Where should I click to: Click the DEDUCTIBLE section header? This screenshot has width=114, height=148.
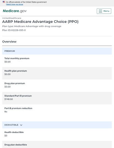pos(57,125)
